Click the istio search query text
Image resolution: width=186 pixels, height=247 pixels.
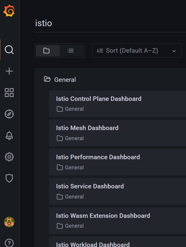44,23
